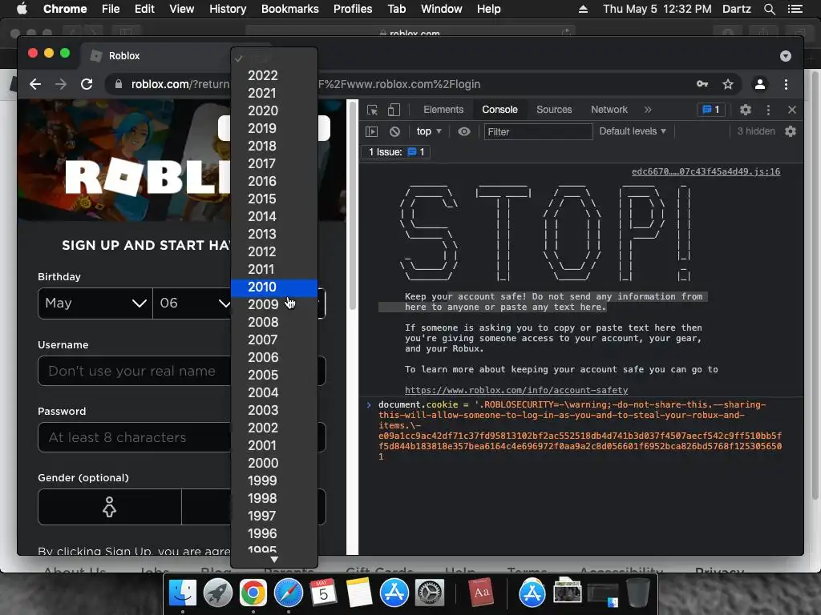821x615 pixels.
Task: Toggle live expression eye icon
Action: 464,132
